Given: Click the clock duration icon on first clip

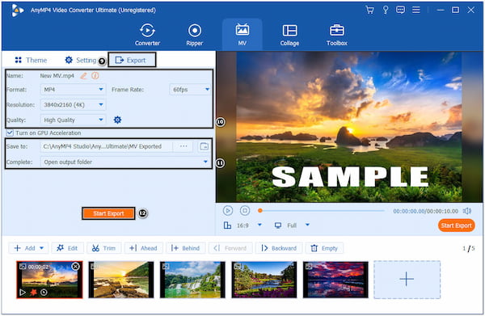Looking at the screenshot, I should pos(44,292).
